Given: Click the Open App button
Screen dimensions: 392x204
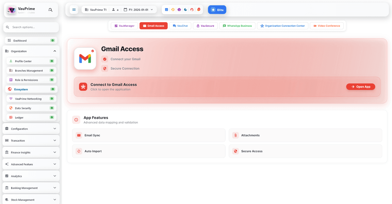Looking at the screenshot, I should 361,87.
